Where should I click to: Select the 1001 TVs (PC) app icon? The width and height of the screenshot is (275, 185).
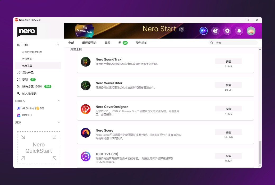click(85, 156)
